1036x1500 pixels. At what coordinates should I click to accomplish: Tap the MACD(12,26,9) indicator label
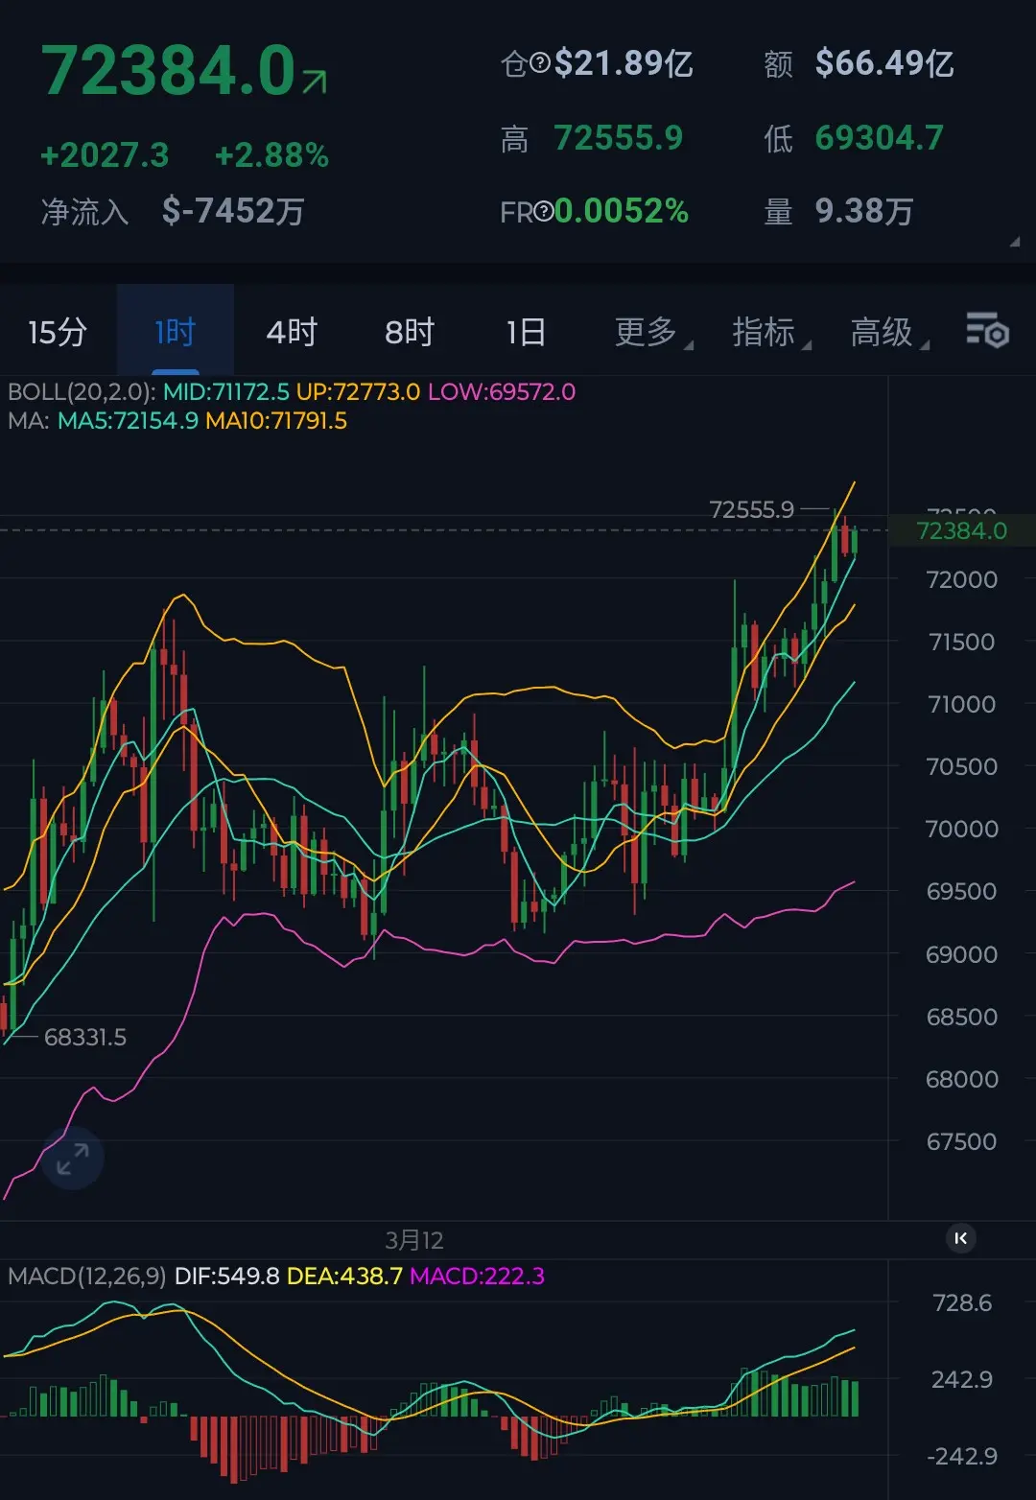pos(87,1276)
